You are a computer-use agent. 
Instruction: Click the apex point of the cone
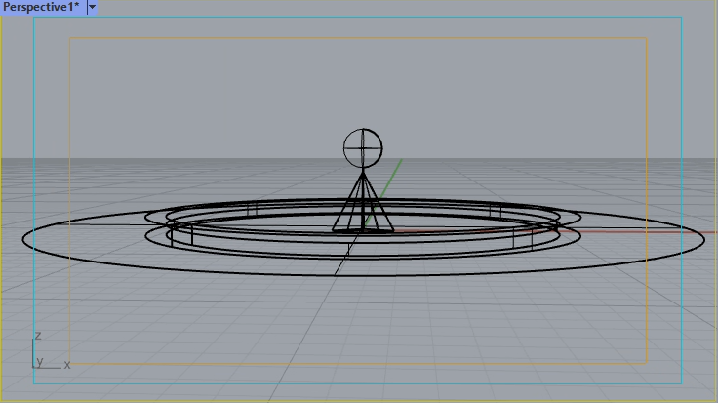(x=363, y=172)
